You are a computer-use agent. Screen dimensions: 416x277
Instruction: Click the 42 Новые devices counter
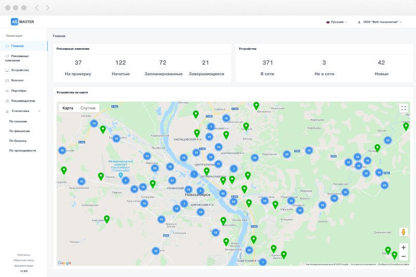[x=382, y=68]
